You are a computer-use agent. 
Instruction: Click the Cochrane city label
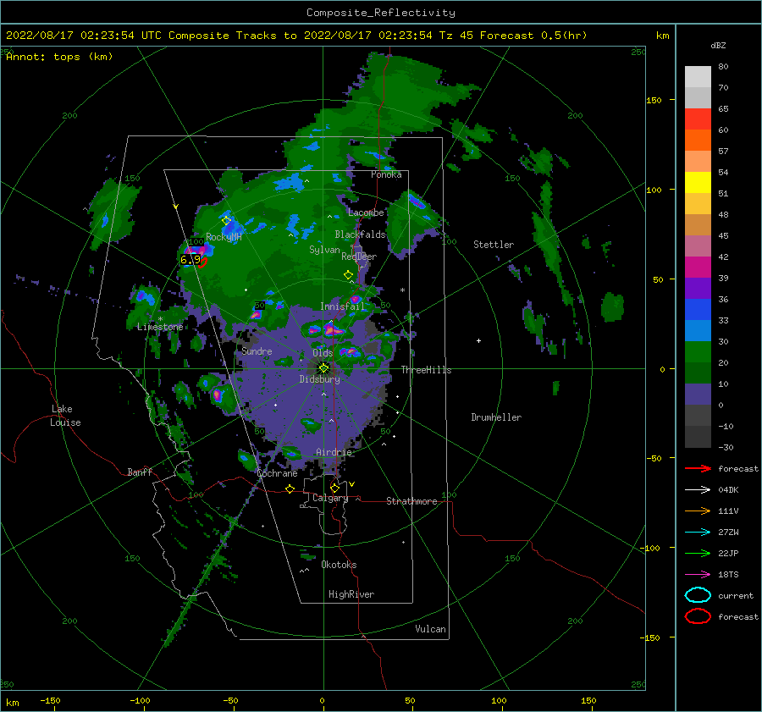(x=277, y=473)
